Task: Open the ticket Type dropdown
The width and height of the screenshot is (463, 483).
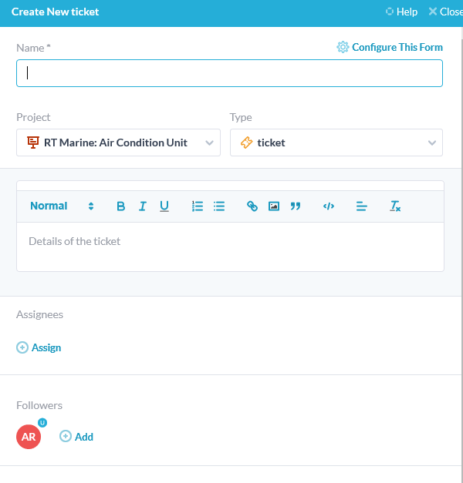Action: [336, 143]
